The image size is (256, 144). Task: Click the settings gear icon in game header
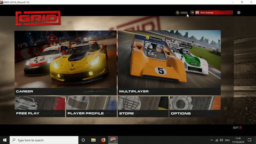tap(239, 12)
